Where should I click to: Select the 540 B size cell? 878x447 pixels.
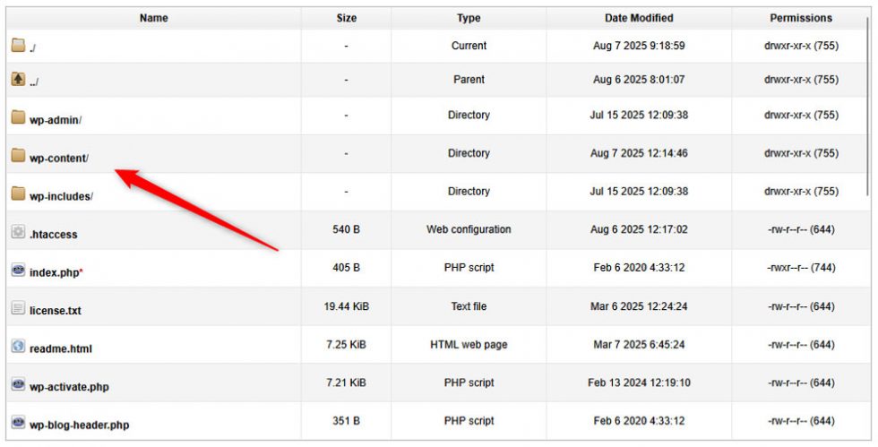(346, 229)
